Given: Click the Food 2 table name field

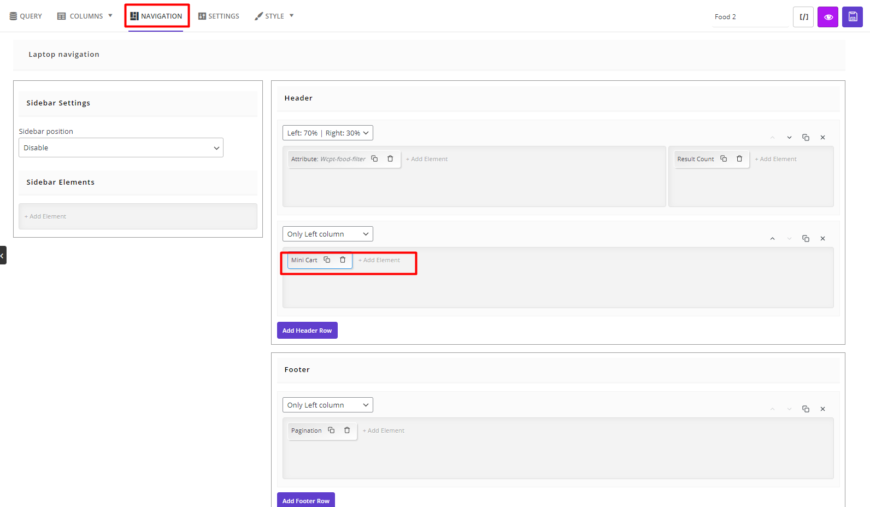Looking at the screenshot, I should (749, 17).
